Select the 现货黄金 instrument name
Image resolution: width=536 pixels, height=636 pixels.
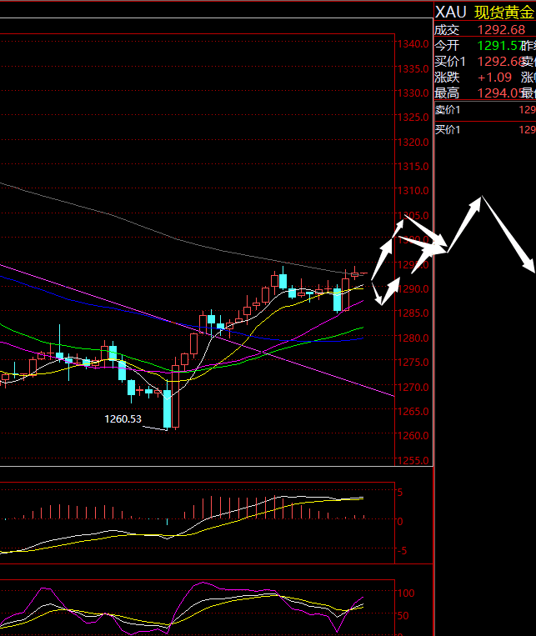click(x=504, y=13)
